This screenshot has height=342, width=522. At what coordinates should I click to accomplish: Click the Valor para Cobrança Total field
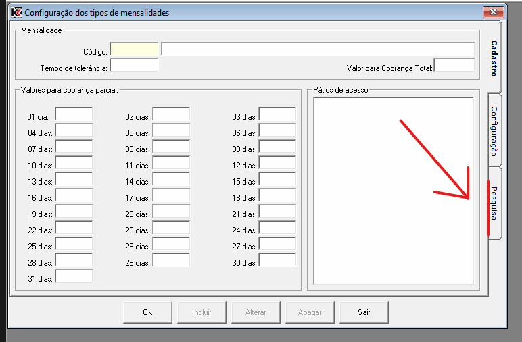pos(454,66)
